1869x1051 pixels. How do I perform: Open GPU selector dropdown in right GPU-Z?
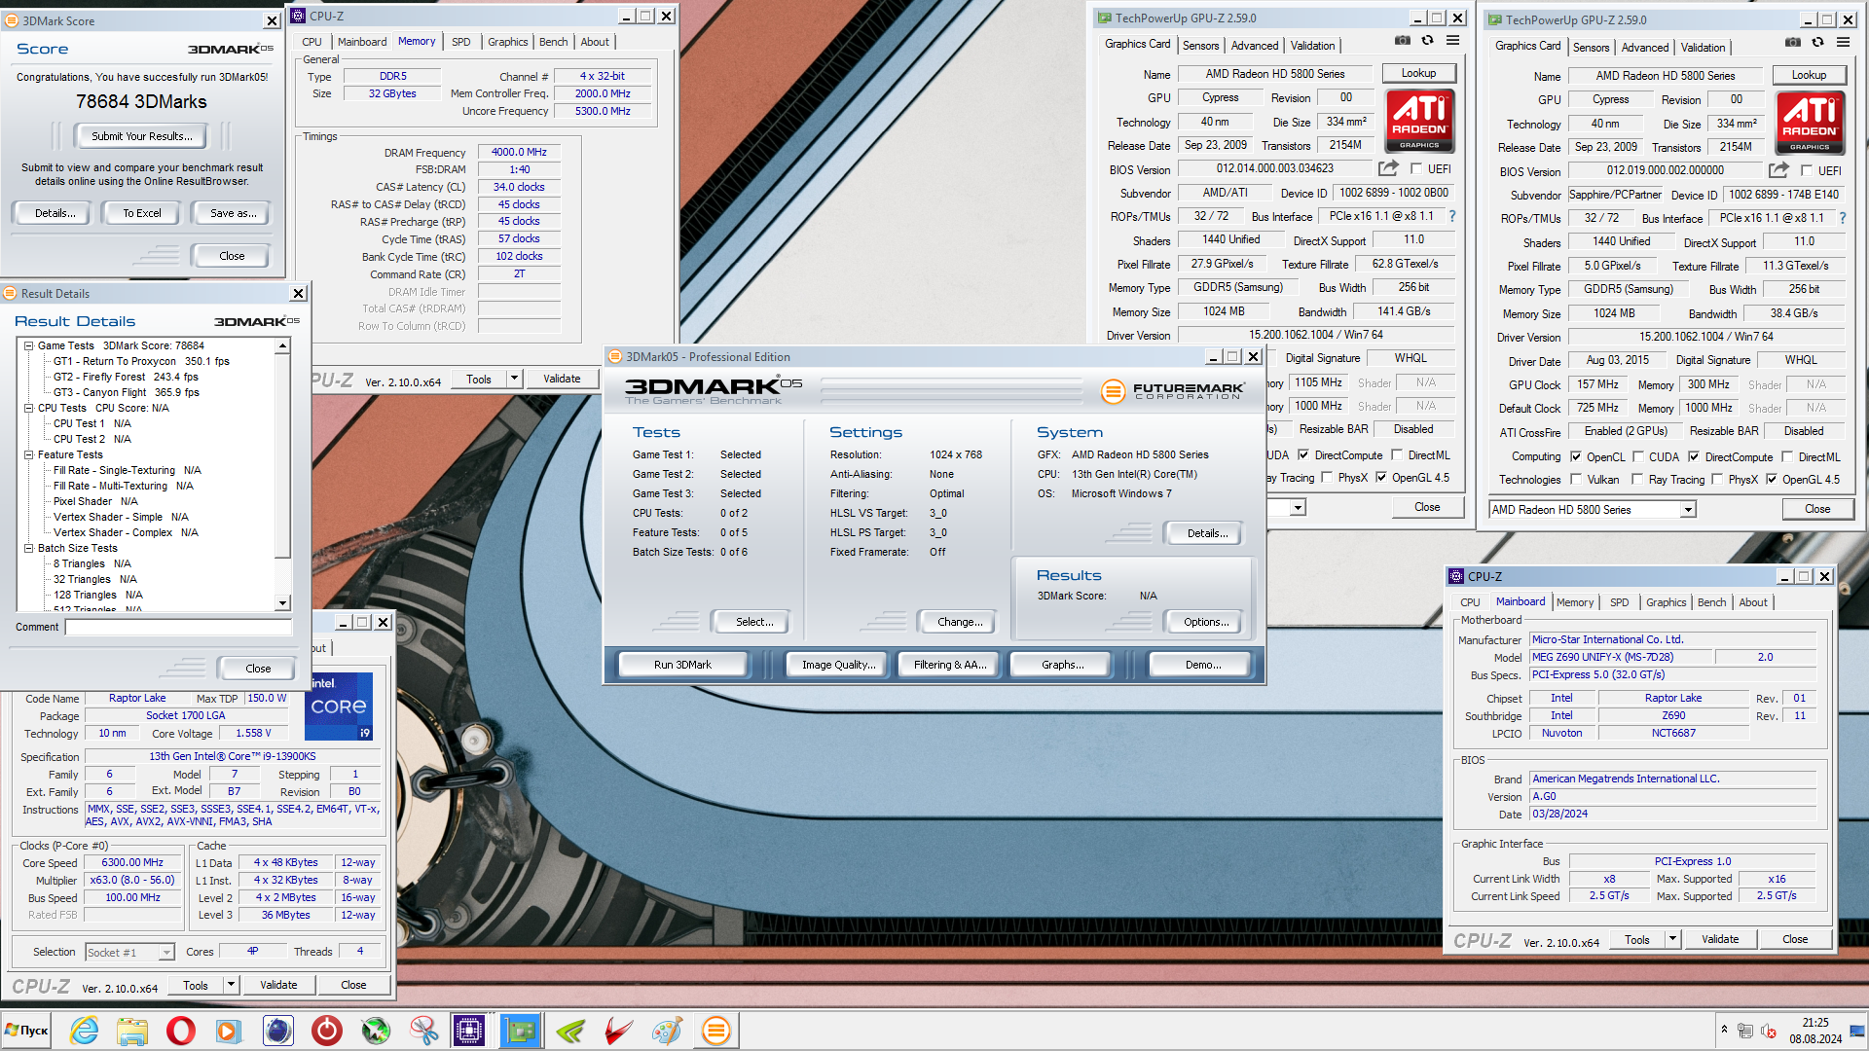point(1688,510)
